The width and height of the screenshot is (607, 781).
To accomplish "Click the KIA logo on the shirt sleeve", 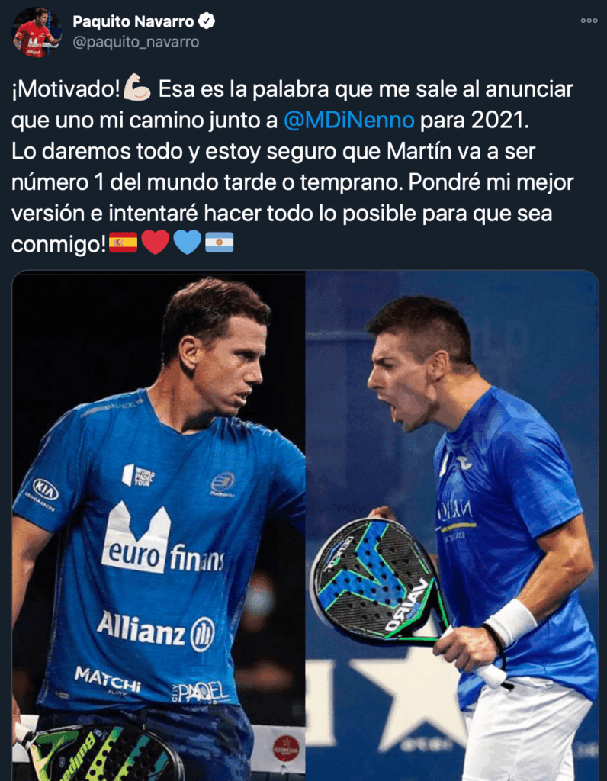I will [x=45, y=490].
